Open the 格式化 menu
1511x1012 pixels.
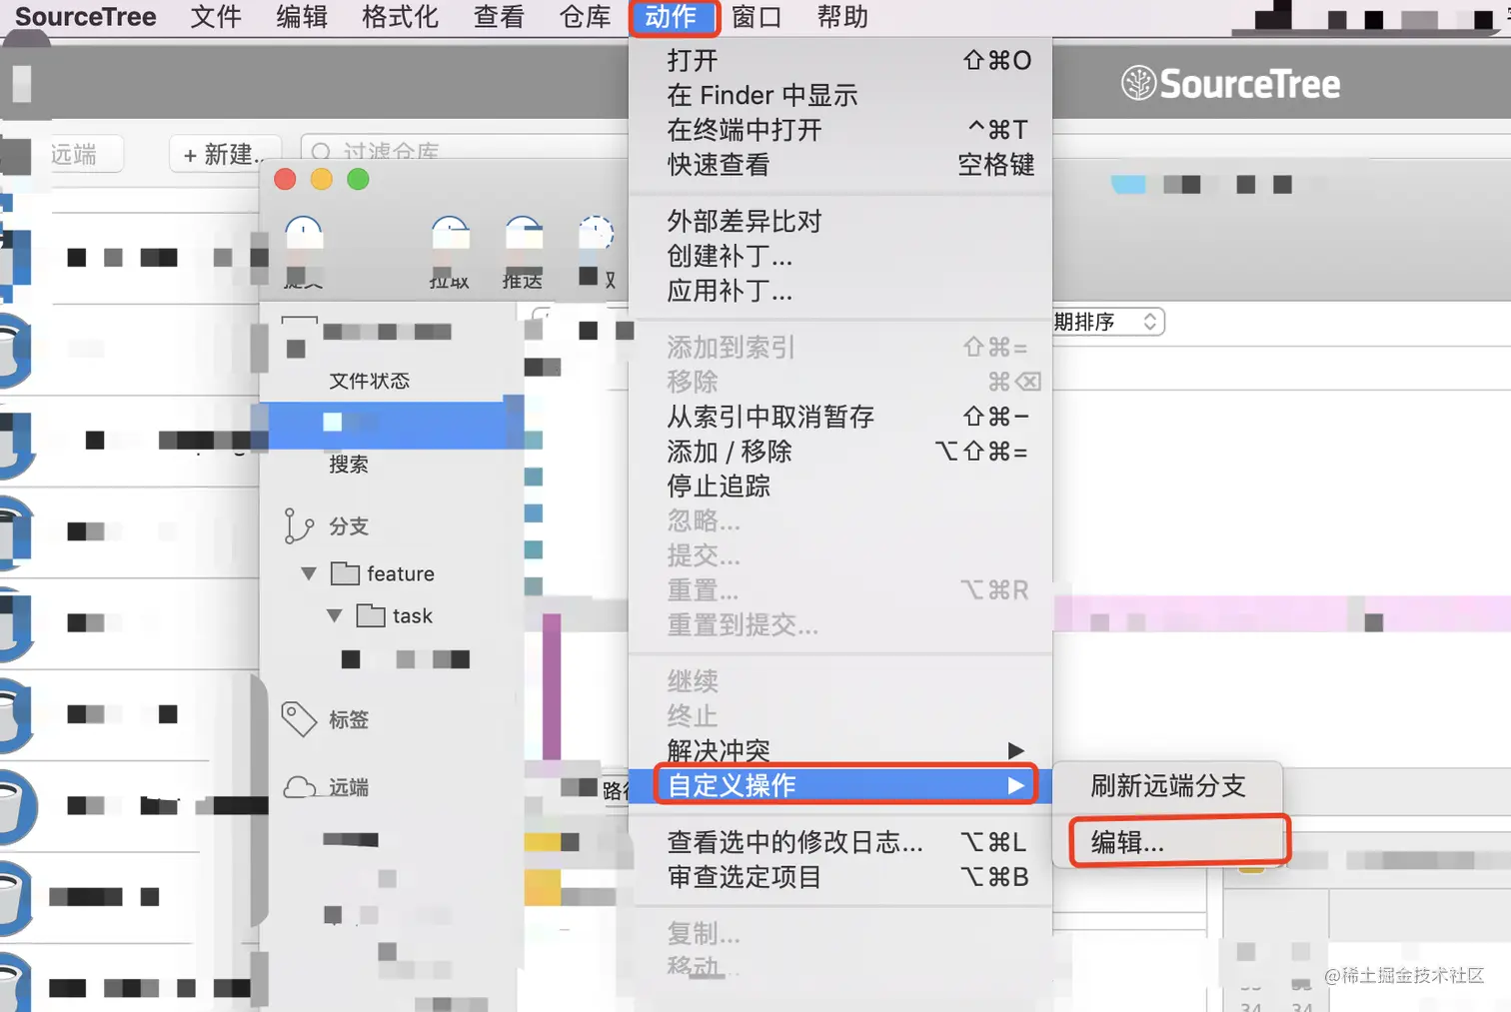point(401,17)
